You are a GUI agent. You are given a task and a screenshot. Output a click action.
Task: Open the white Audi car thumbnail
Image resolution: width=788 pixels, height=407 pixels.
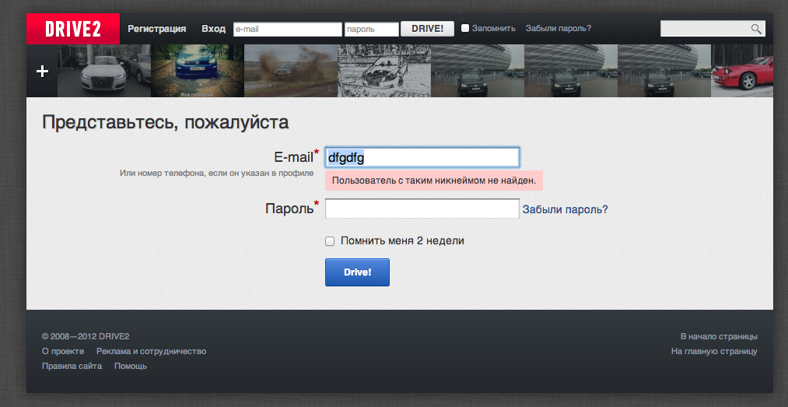tap(104, 71)
